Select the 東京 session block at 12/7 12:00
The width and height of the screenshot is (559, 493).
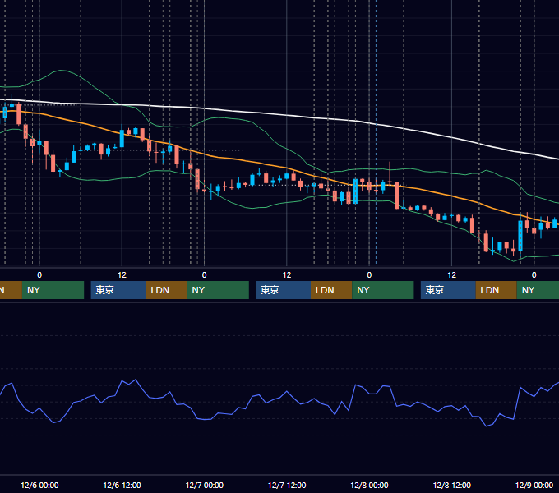(x=283, y=290)
